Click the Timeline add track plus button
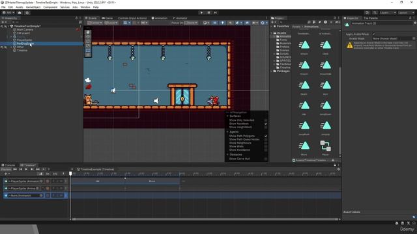 coord(6,174)
